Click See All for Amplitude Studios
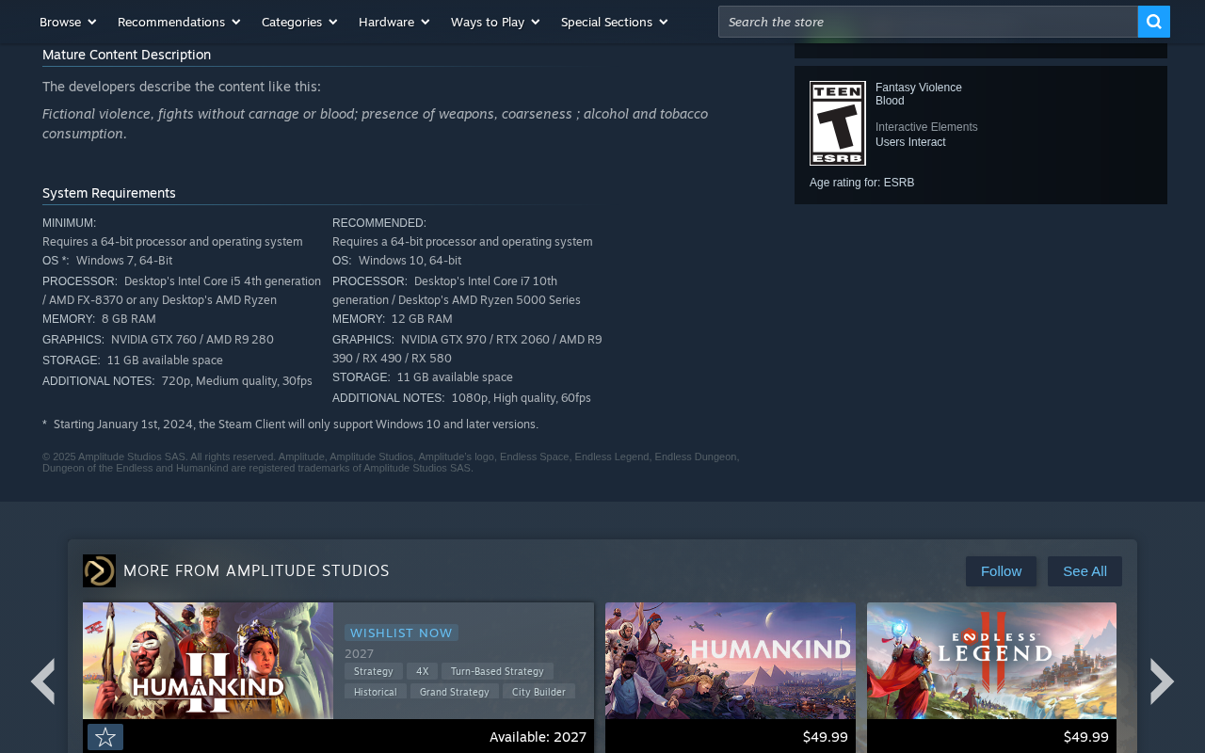 coord(1084,571)
